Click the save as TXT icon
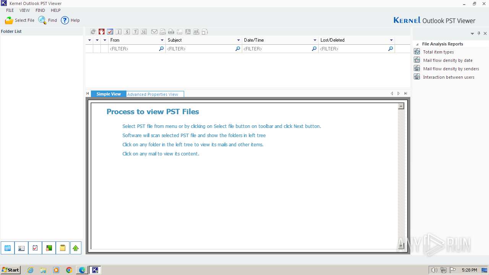This screenshot has height=275, width=489. 171,32
